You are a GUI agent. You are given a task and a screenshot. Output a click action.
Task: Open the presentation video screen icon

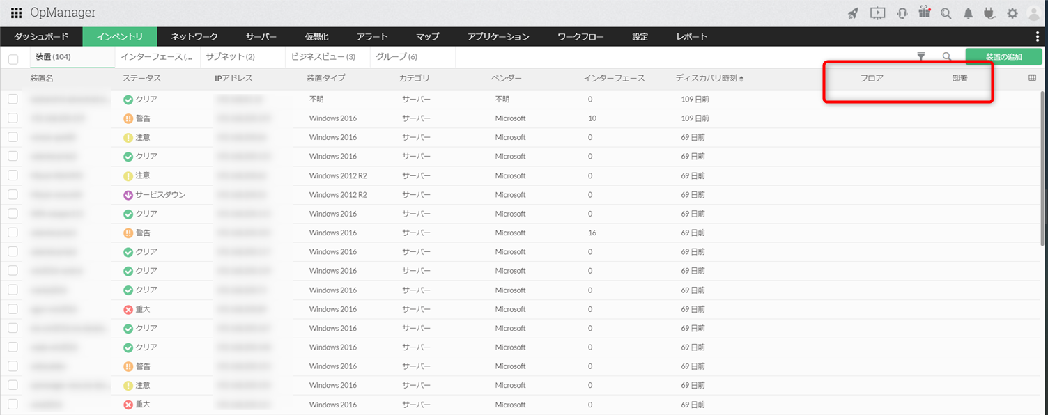point(878,13)
